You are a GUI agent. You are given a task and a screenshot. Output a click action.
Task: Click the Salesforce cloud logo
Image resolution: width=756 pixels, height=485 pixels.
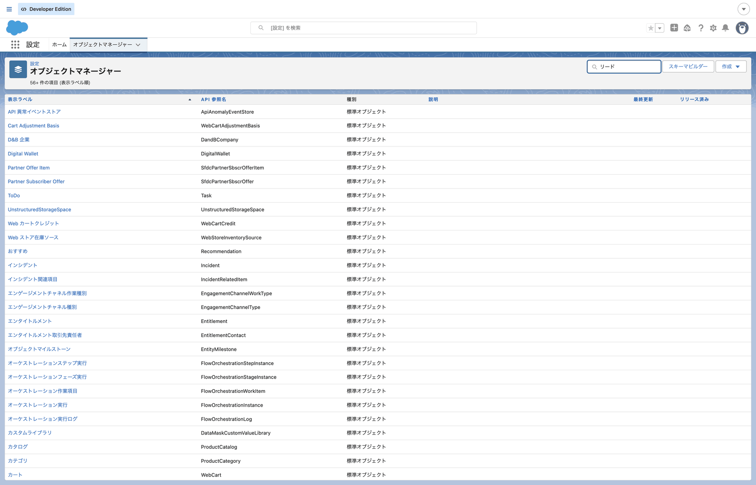point(17,28)
